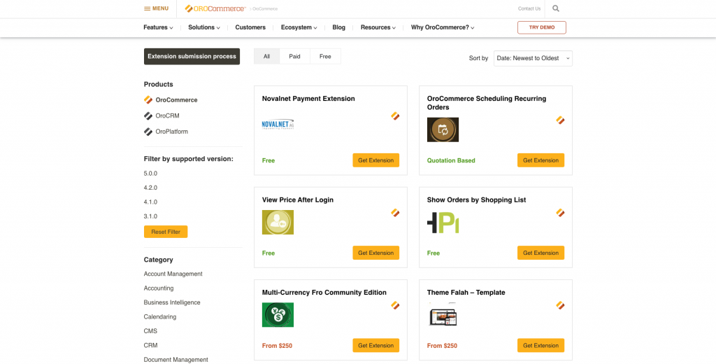Click Quotation Based price label
The width and height of the screenshot is (716, 364).
click(x=451, y=160)
